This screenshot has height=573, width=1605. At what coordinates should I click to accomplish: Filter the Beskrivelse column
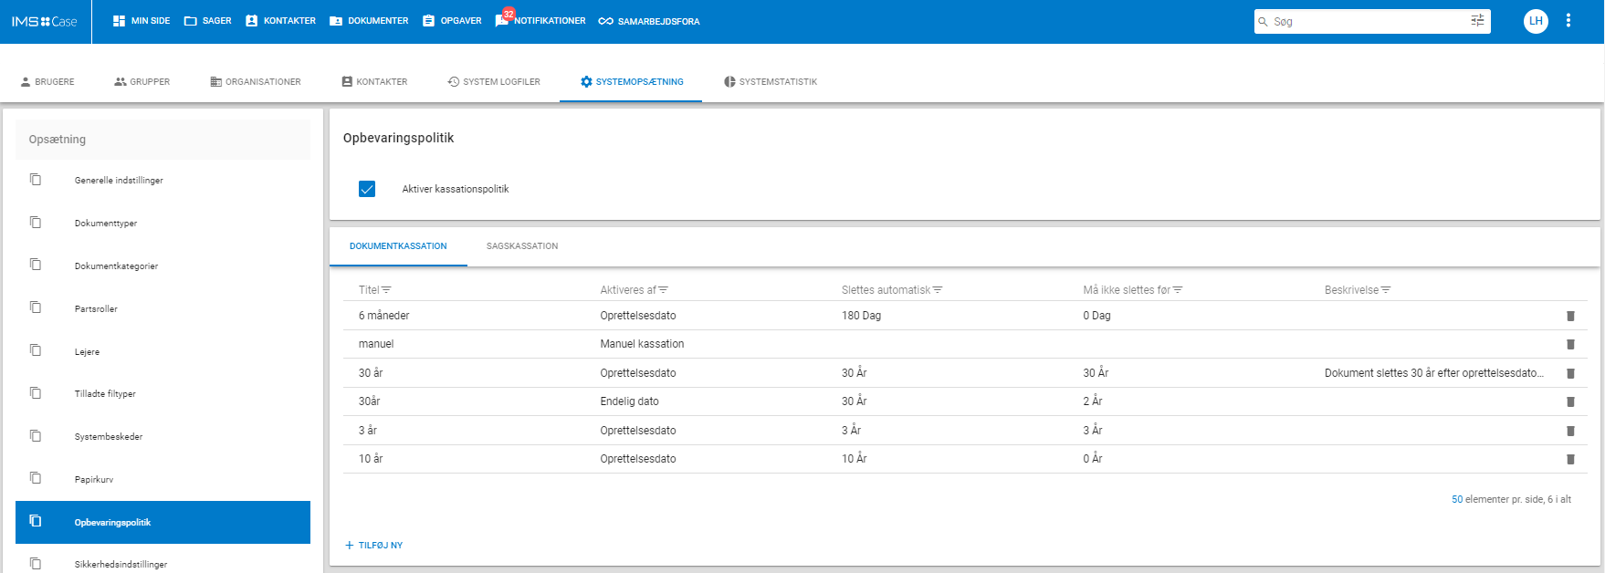click(1386, 290)
